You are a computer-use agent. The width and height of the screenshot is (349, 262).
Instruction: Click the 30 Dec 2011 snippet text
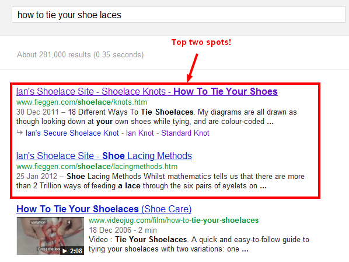tap(37, 112)
